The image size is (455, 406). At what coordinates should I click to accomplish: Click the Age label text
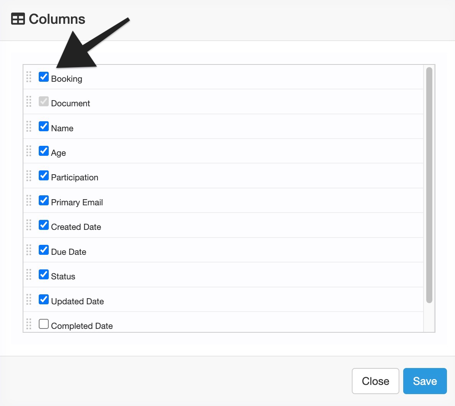coord(58,153)
